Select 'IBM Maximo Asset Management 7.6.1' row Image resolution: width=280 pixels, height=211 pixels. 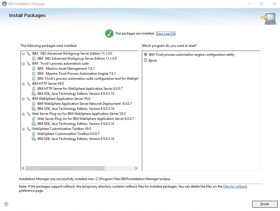[66, 69]
